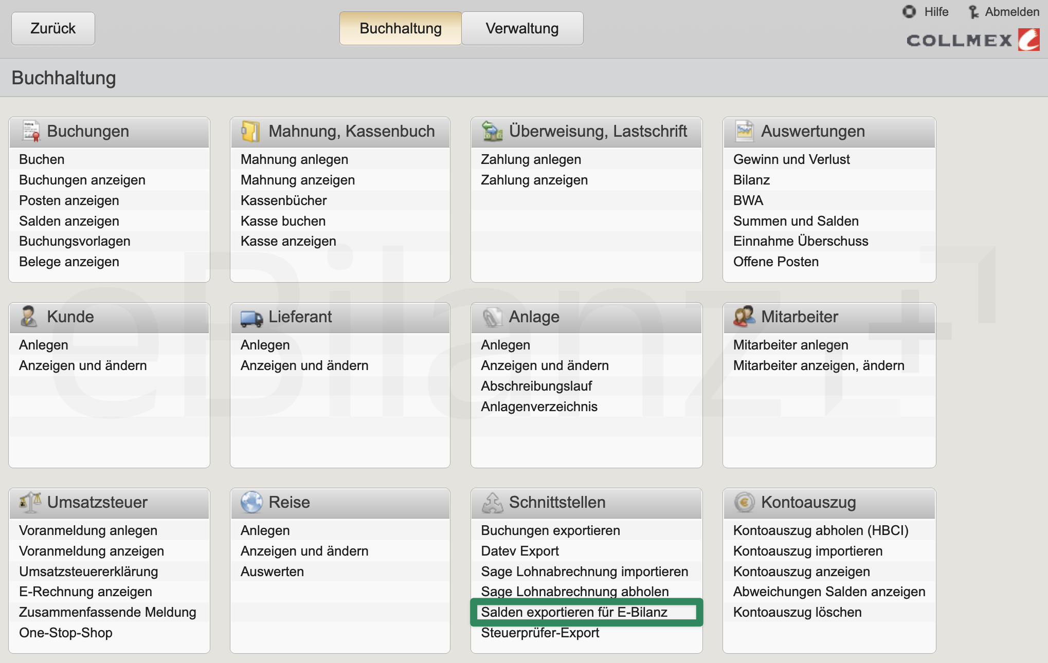1048x663 pixels.
Task: Log out via Abmelden
Action: point(1011,12)
